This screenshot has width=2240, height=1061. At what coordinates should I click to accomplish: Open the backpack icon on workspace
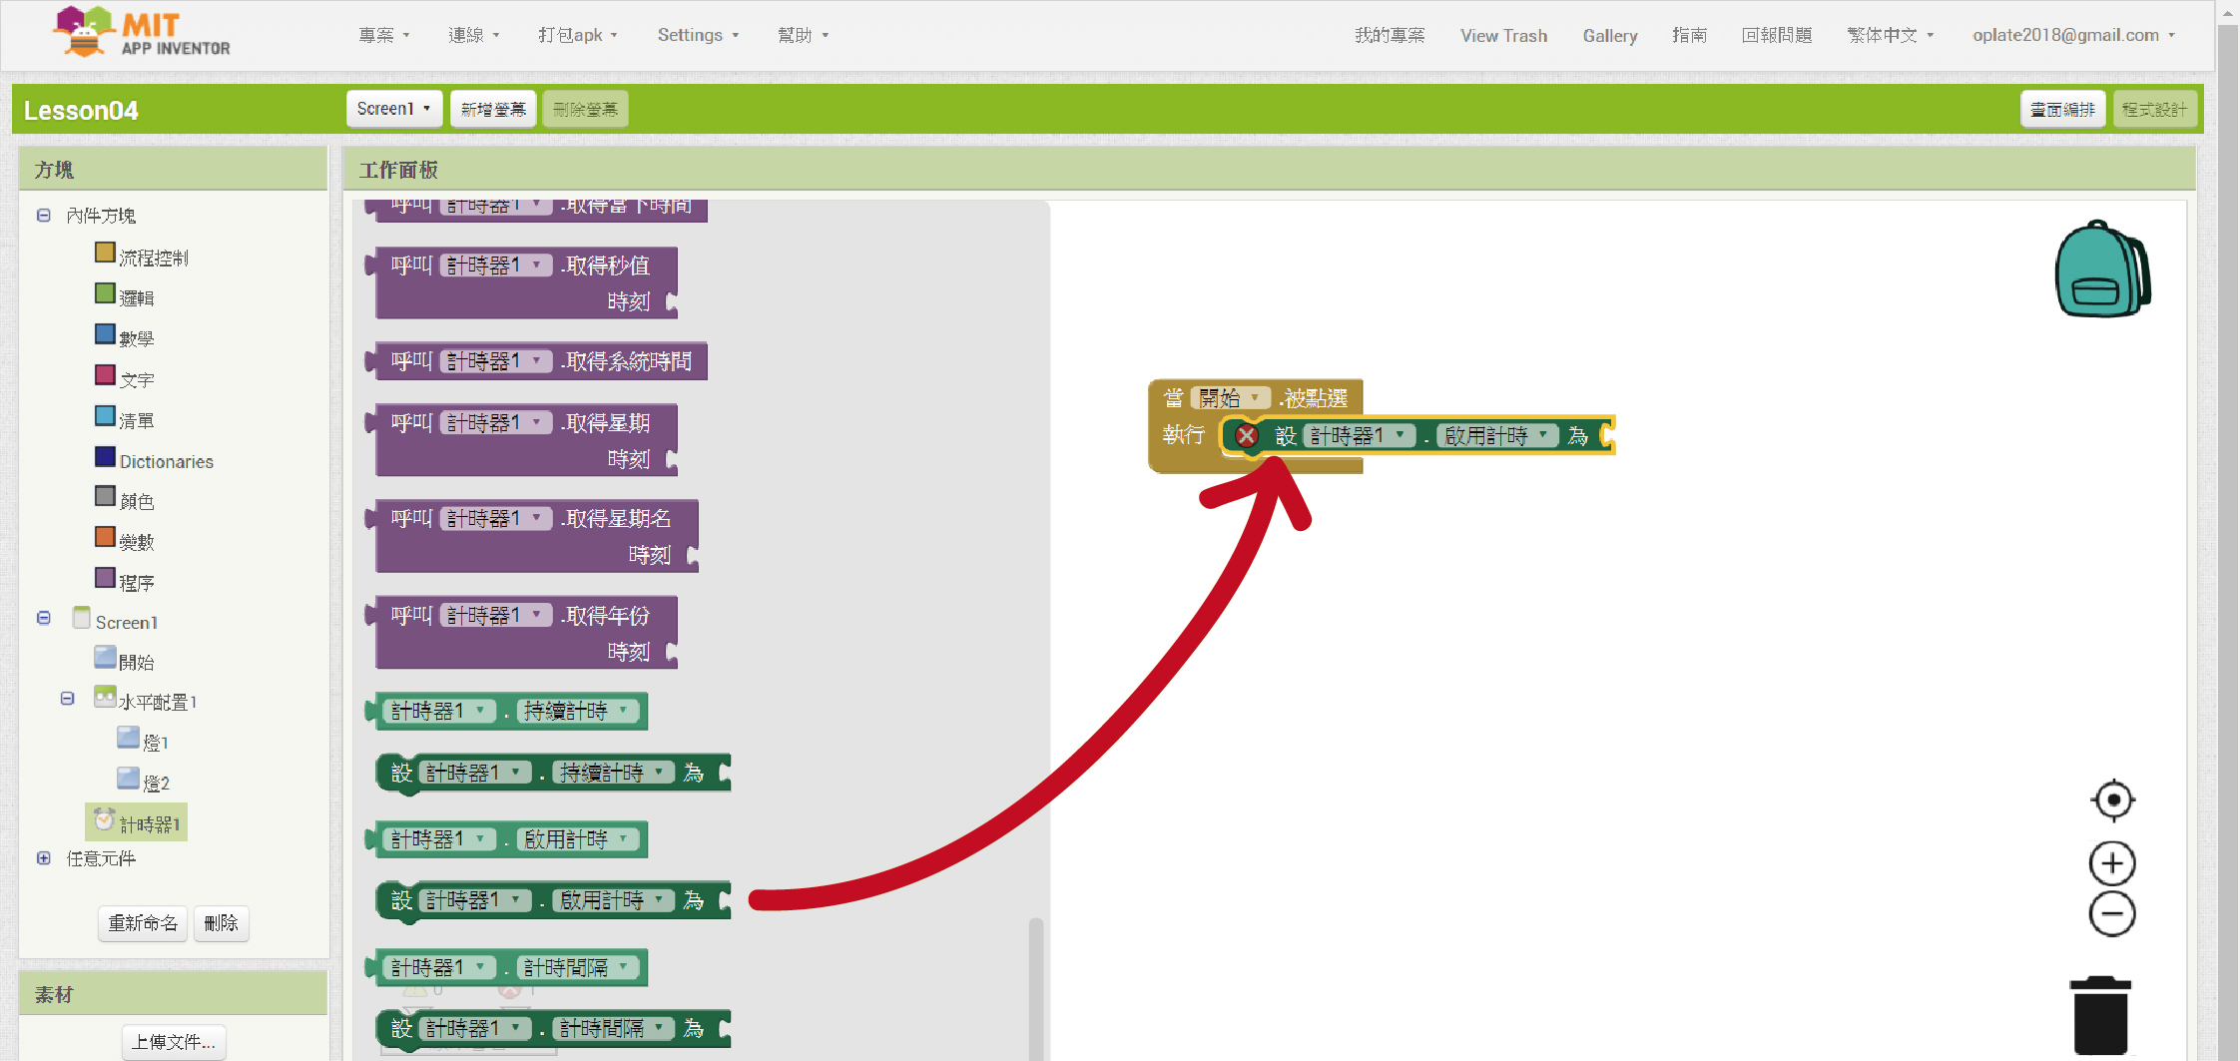coord(2101,269)
